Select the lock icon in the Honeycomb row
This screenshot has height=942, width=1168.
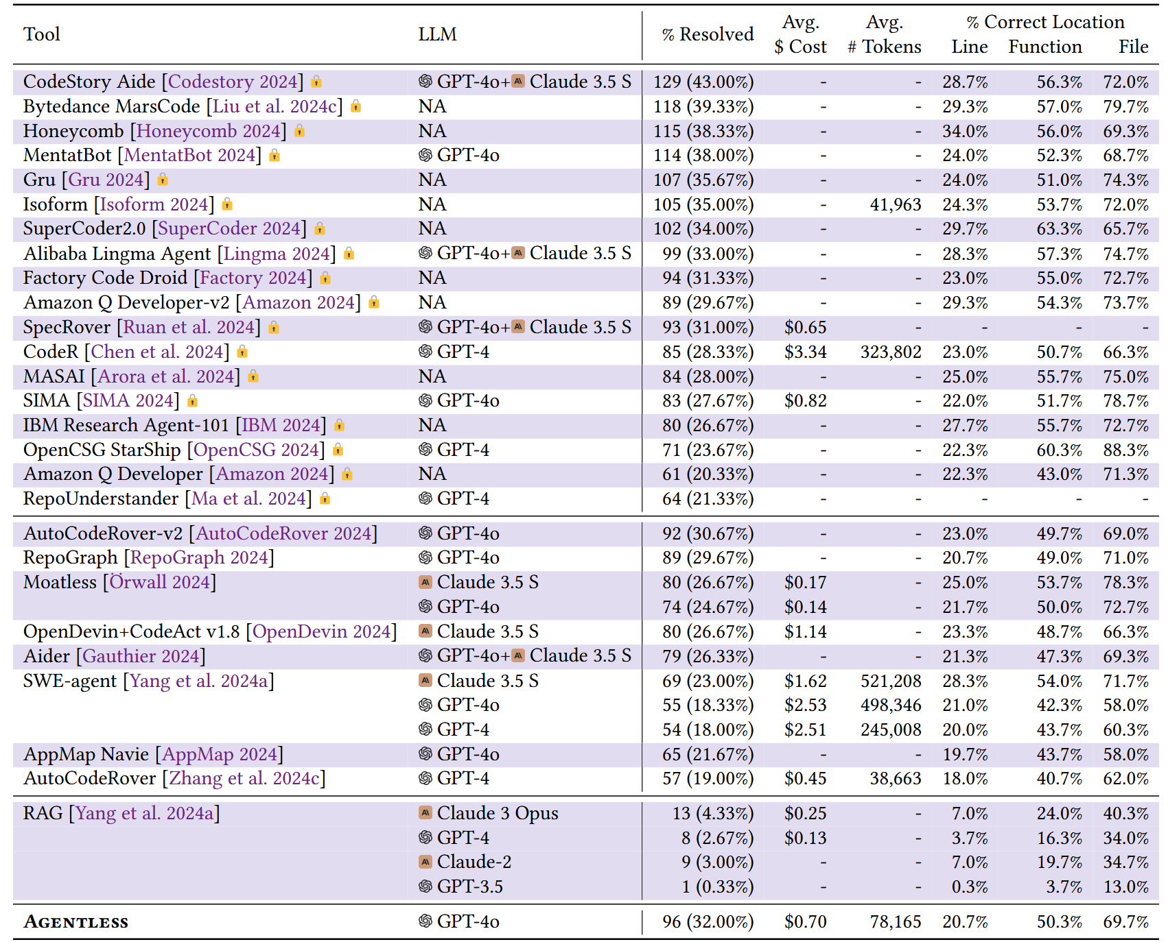point(299,131)
